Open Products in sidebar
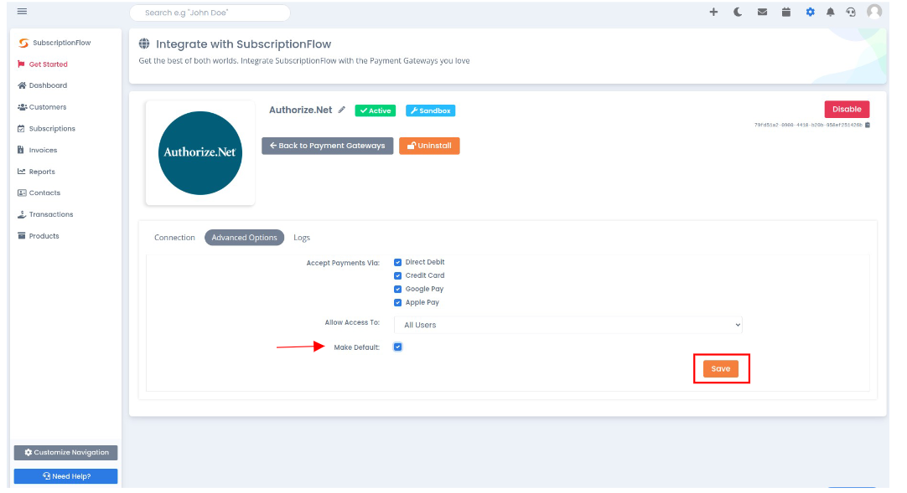The width and height of the screenshot is (907, 493). tap(39, 238)
